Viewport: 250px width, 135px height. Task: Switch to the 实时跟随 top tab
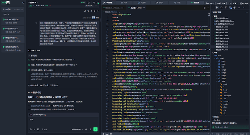tap(107, 3)
